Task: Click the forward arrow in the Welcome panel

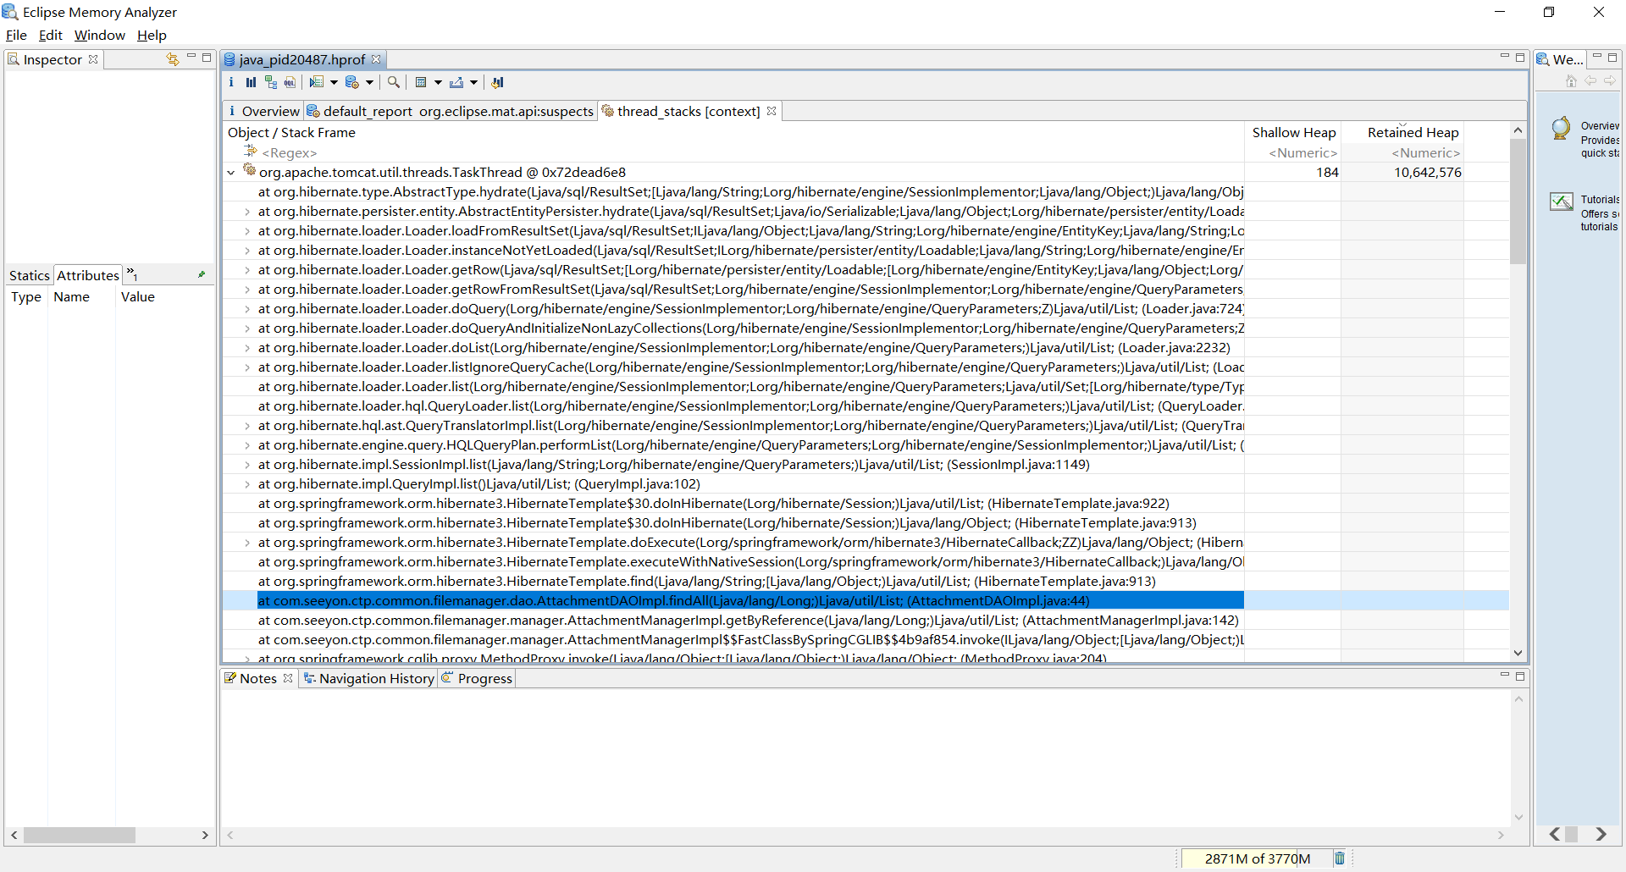Action: (x=1609, y=80)
